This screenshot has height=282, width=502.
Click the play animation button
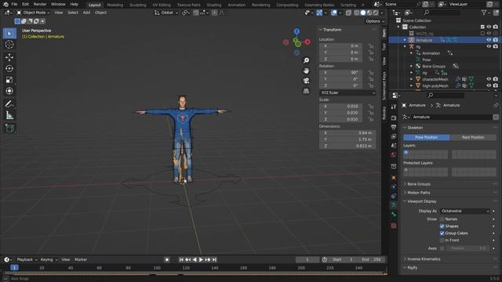[x=201, y=259]
